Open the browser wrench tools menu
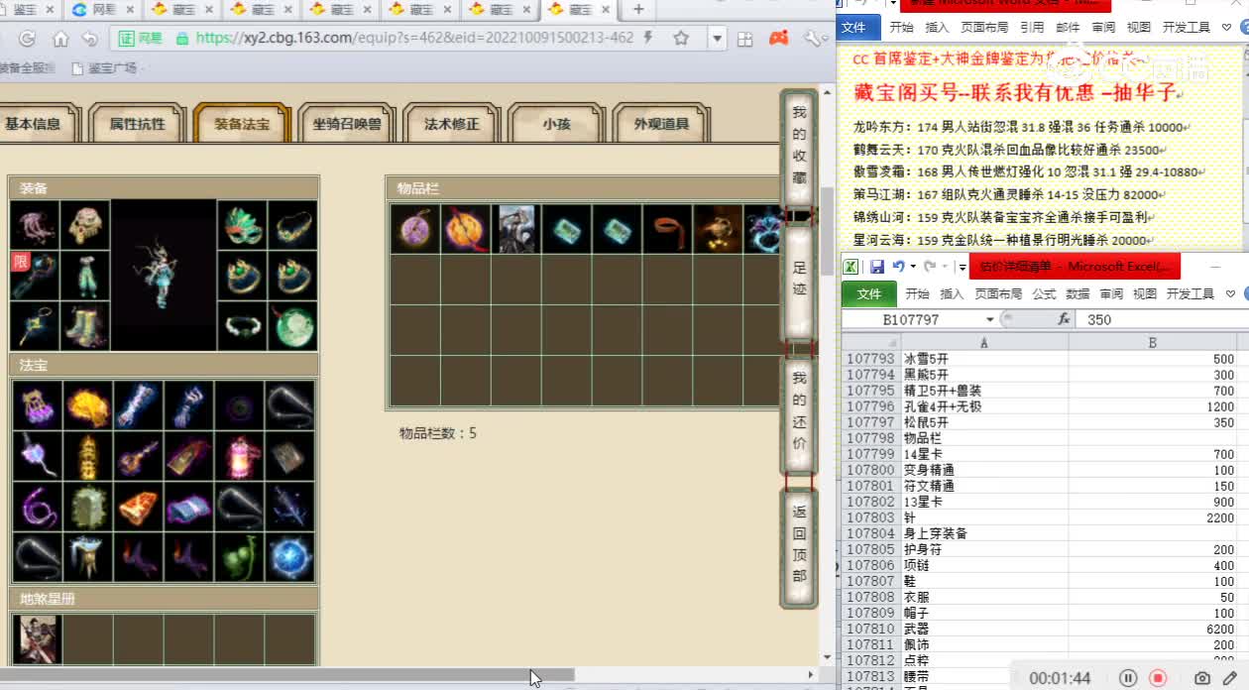The height and width of the screenshot is (690, 1249). tap(813, 39)
